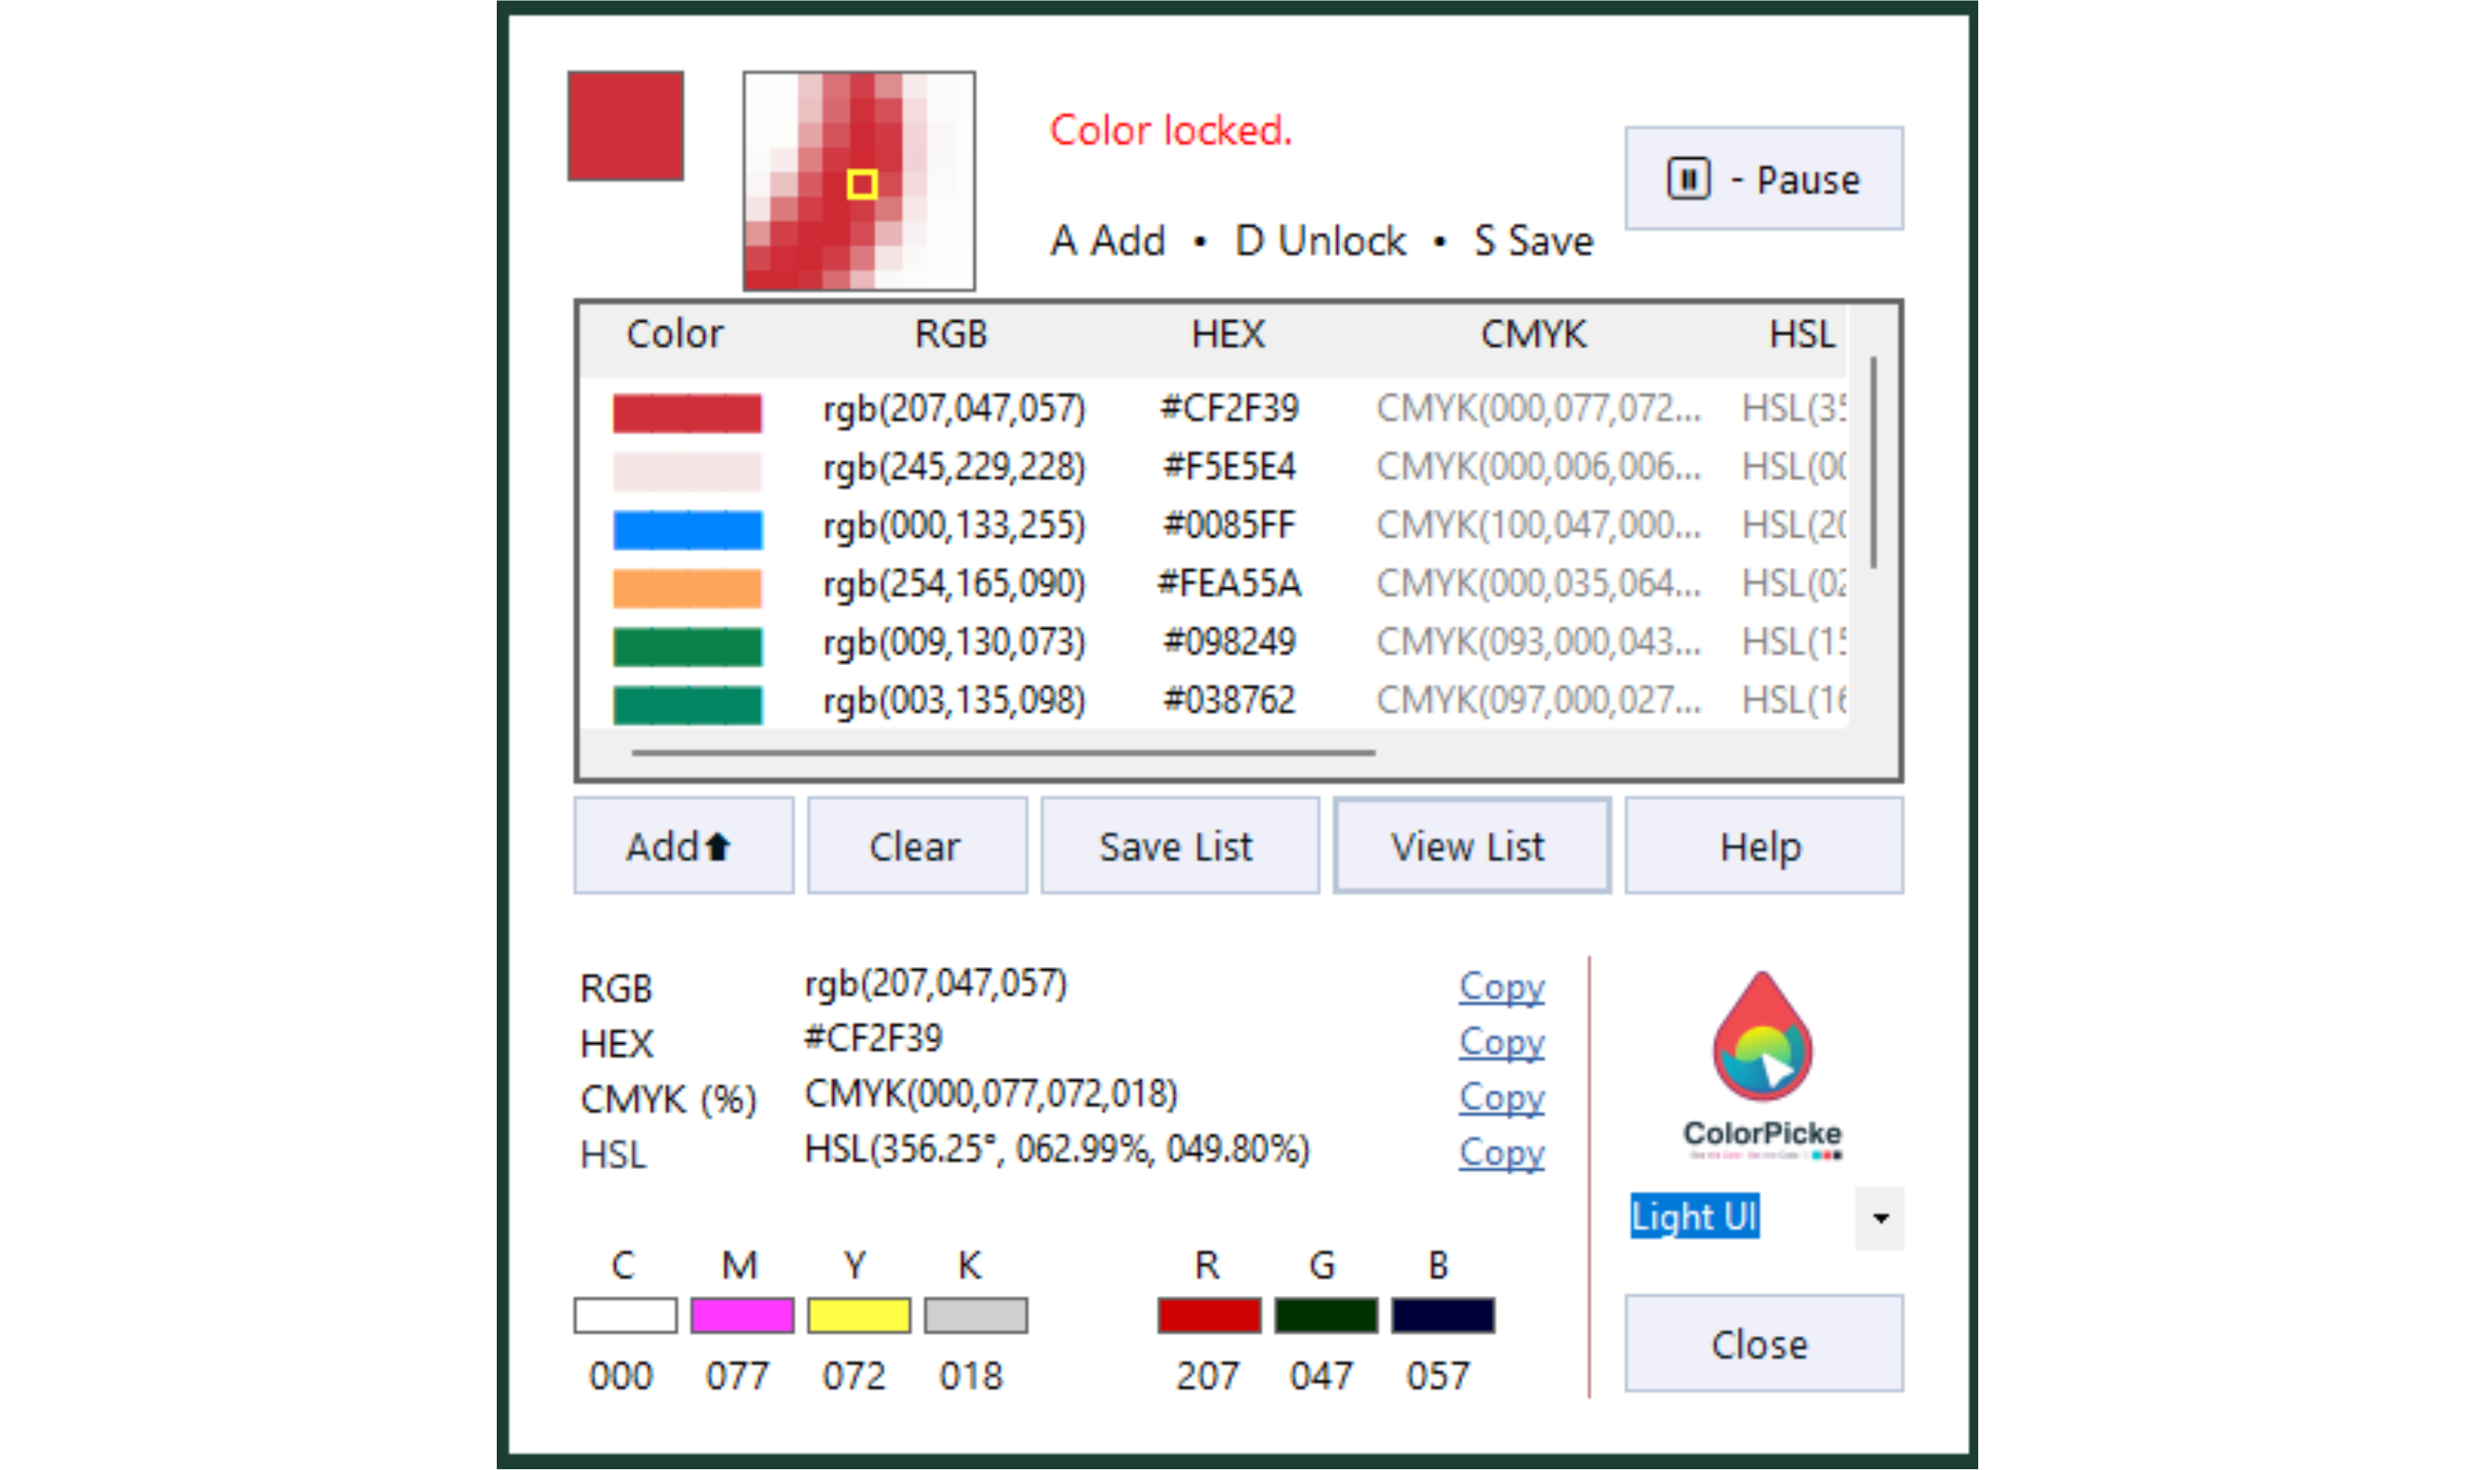Image resolution: width=2475 pixels, height=1470 pixels.
Task: Click the yellow Y channel swatch
Action: click(x=859, y=1315)
